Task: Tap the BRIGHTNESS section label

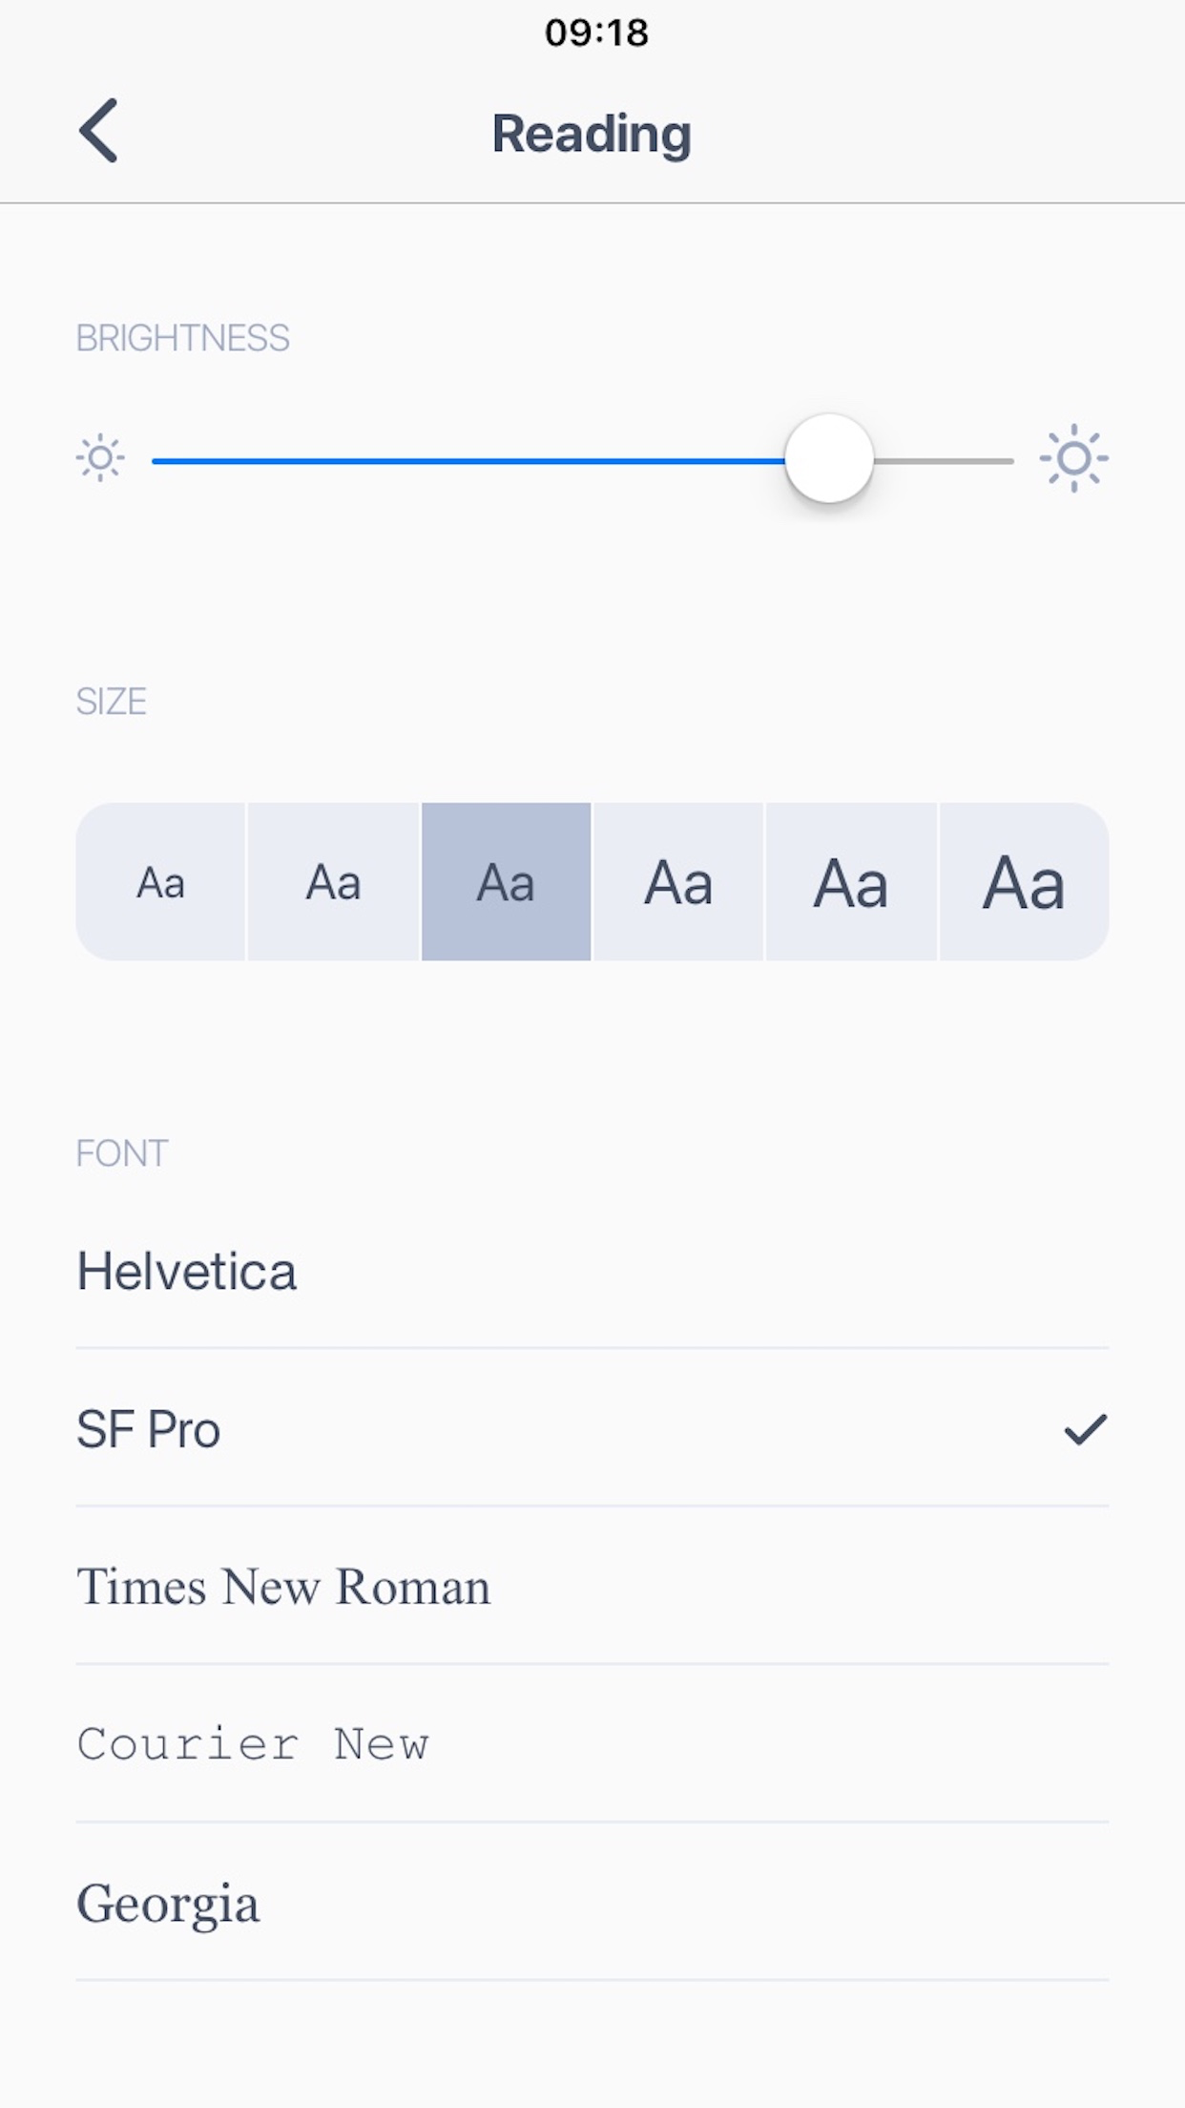Action: pyautogui.click(x=182, y=336)
